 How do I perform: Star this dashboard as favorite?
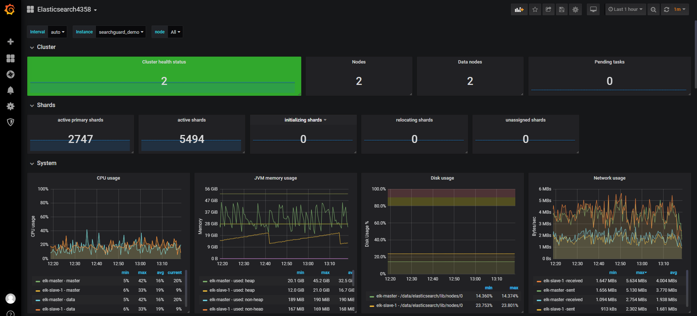[535, 9]
